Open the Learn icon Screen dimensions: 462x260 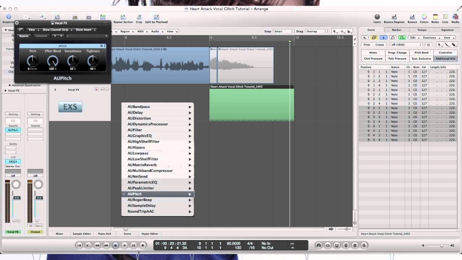[377, 17]
